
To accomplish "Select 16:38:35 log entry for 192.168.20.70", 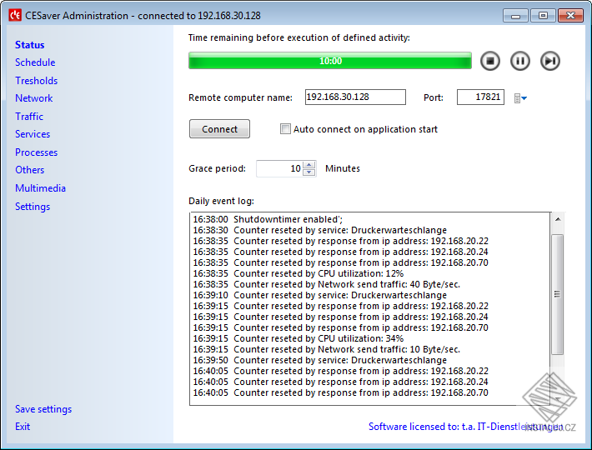I will tap(340, 262).
